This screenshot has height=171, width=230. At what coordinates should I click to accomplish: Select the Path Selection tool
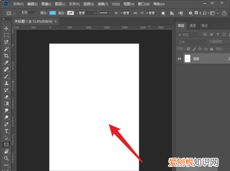pos(6,138)
